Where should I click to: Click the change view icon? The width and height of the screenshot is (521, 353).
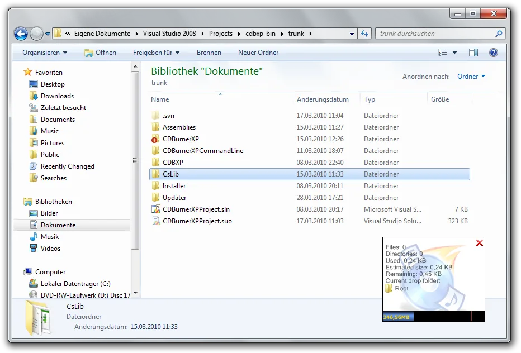coord(443,53)
